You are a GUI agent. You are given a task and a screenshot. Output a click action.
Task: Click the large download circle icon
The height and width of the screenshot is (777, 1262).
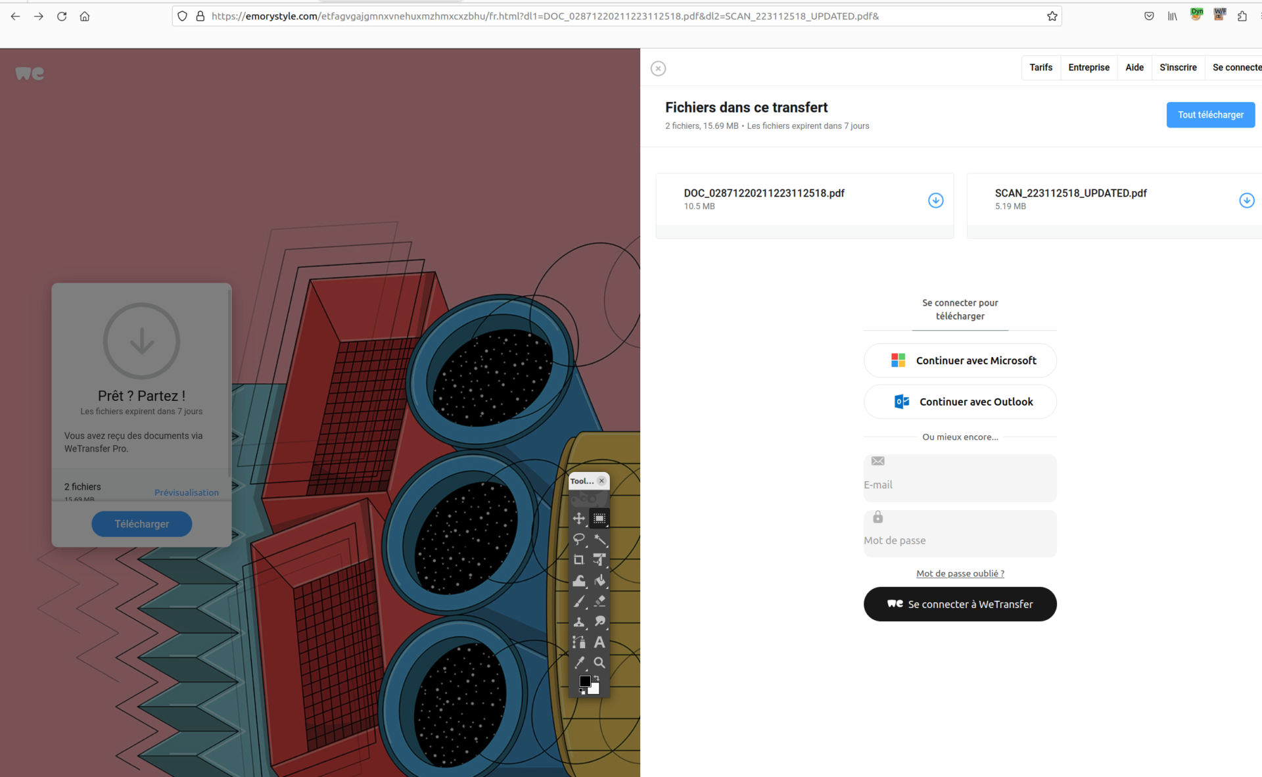tap(141, 341)
